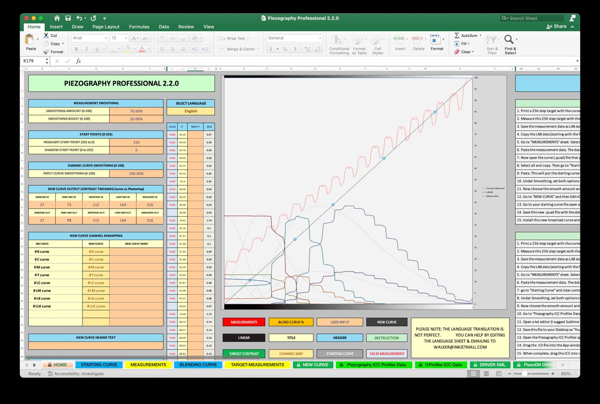Viewport: 600px width, 404px height.
Task: Click the red MEASUREMENTS button below chart
Action: tap(244, 322)
